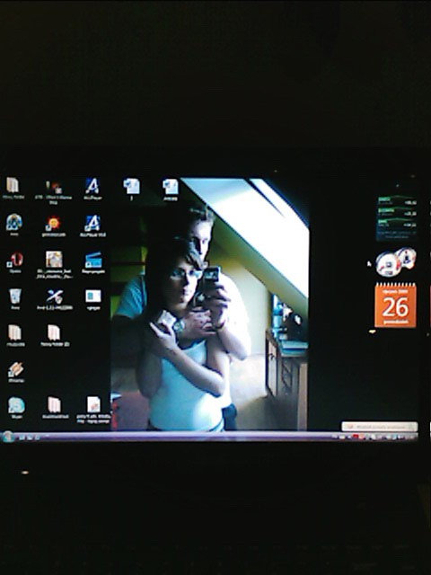Screen dimensions: 431x575
Task: Launch the Winamp shortcut icon
Action: (x=16, y=369)
